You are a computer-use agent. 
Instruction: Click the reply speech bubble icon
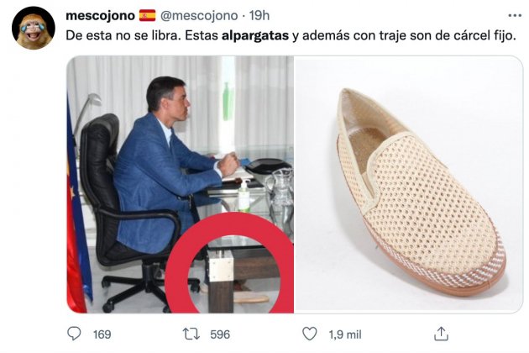point(74,334)
